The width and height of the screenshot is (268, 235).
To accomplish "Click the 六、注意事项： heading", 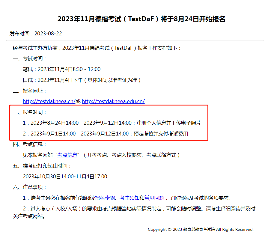I will pyautogui.click(x=30, y=187).
